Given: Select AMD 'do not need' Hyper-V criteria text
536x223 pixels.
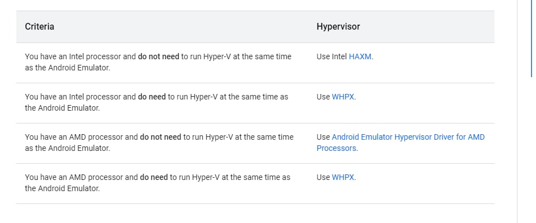Looking at the screenshot, I should 159,143.
